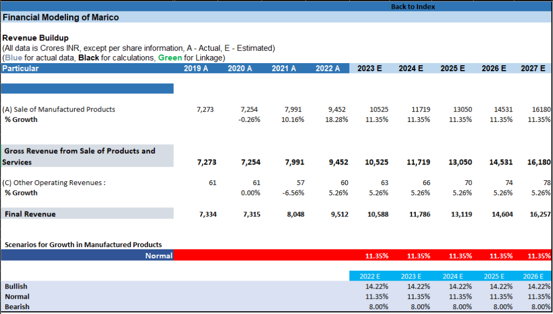
Task: Select Final Revenue value 7,334 for 2019 A
Action: 207,214
